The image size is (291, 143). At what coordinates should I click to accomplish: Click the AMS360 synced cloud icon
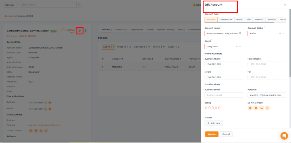click(62, 30)
